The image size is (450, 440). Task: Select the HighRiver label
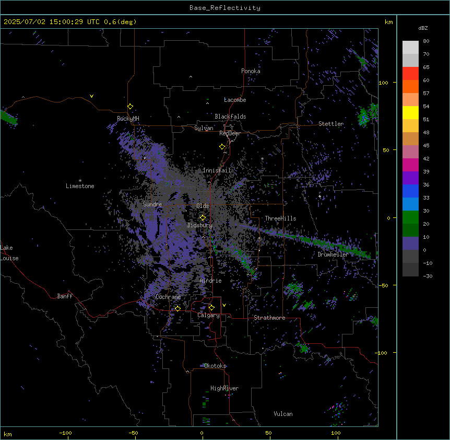click(224, 388)
